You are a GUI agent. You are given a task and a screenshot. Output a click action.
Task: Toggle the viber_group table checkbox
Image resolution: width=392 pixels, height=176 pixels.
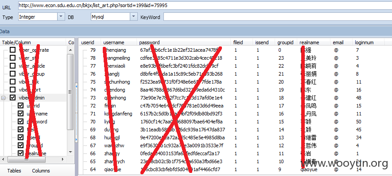[x=12, y=74]
